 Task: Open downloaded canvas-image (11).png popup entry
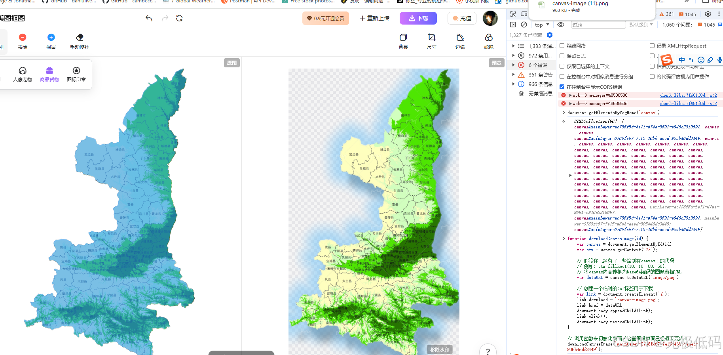tap(592, 7)
